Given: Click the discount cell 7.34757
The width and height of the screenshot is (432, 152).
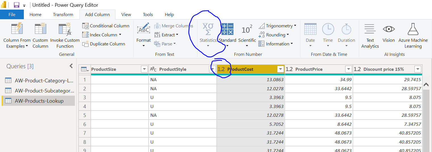Looking at the screenshot, I should click(387, 124).
